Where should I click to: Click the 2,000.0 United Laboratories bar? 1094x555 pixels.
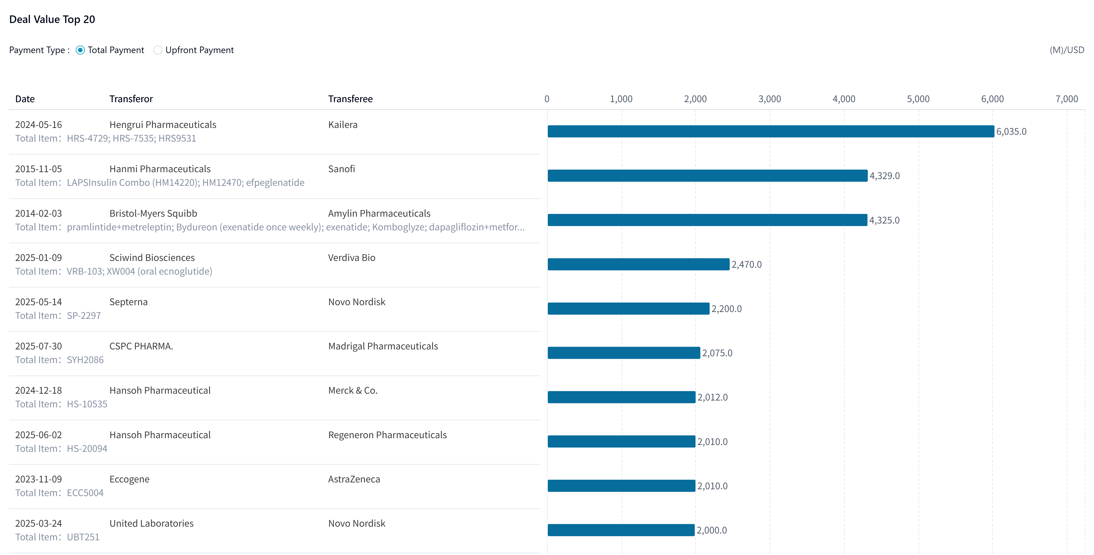tap(621, 530)
